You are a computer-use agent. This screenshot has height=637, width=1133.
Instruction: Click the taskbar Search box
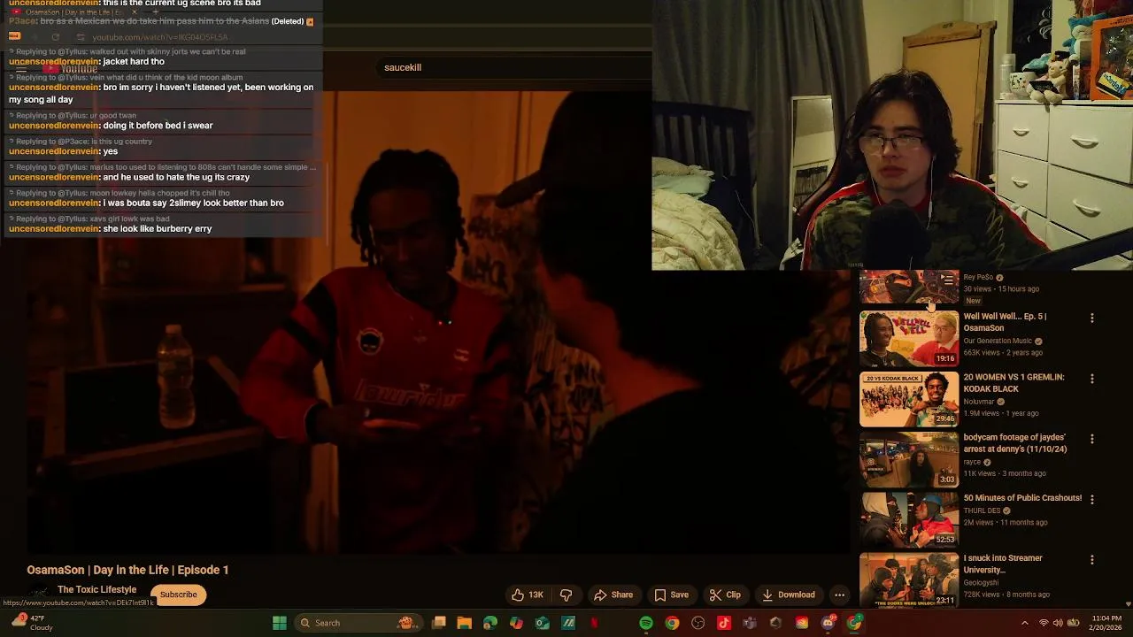(357, 623)
